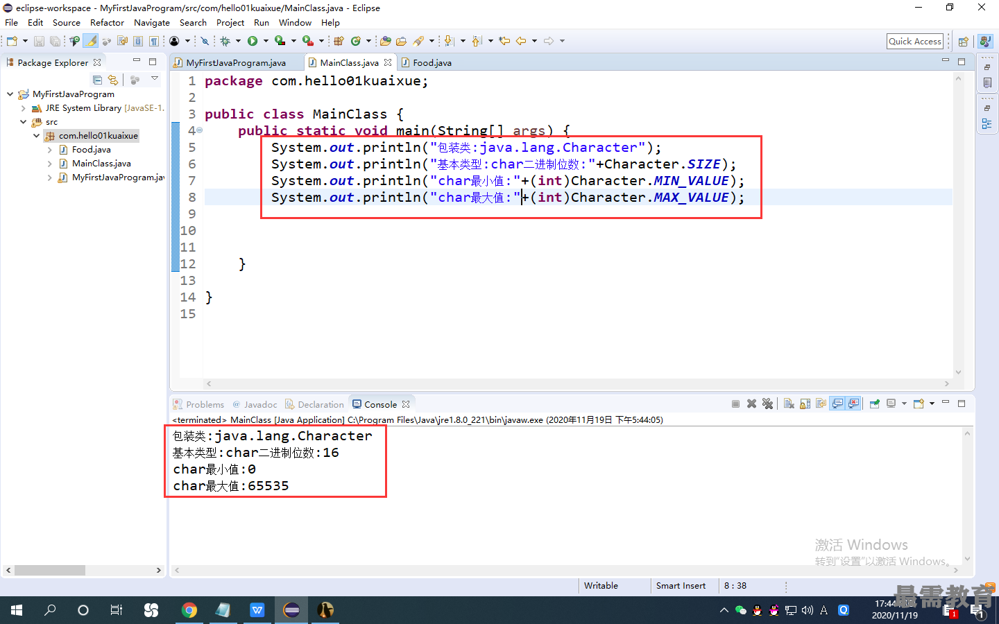The image size is (999, 624).
Task: Expand Food.java in Package Explorer
Action: click(49, 150)
